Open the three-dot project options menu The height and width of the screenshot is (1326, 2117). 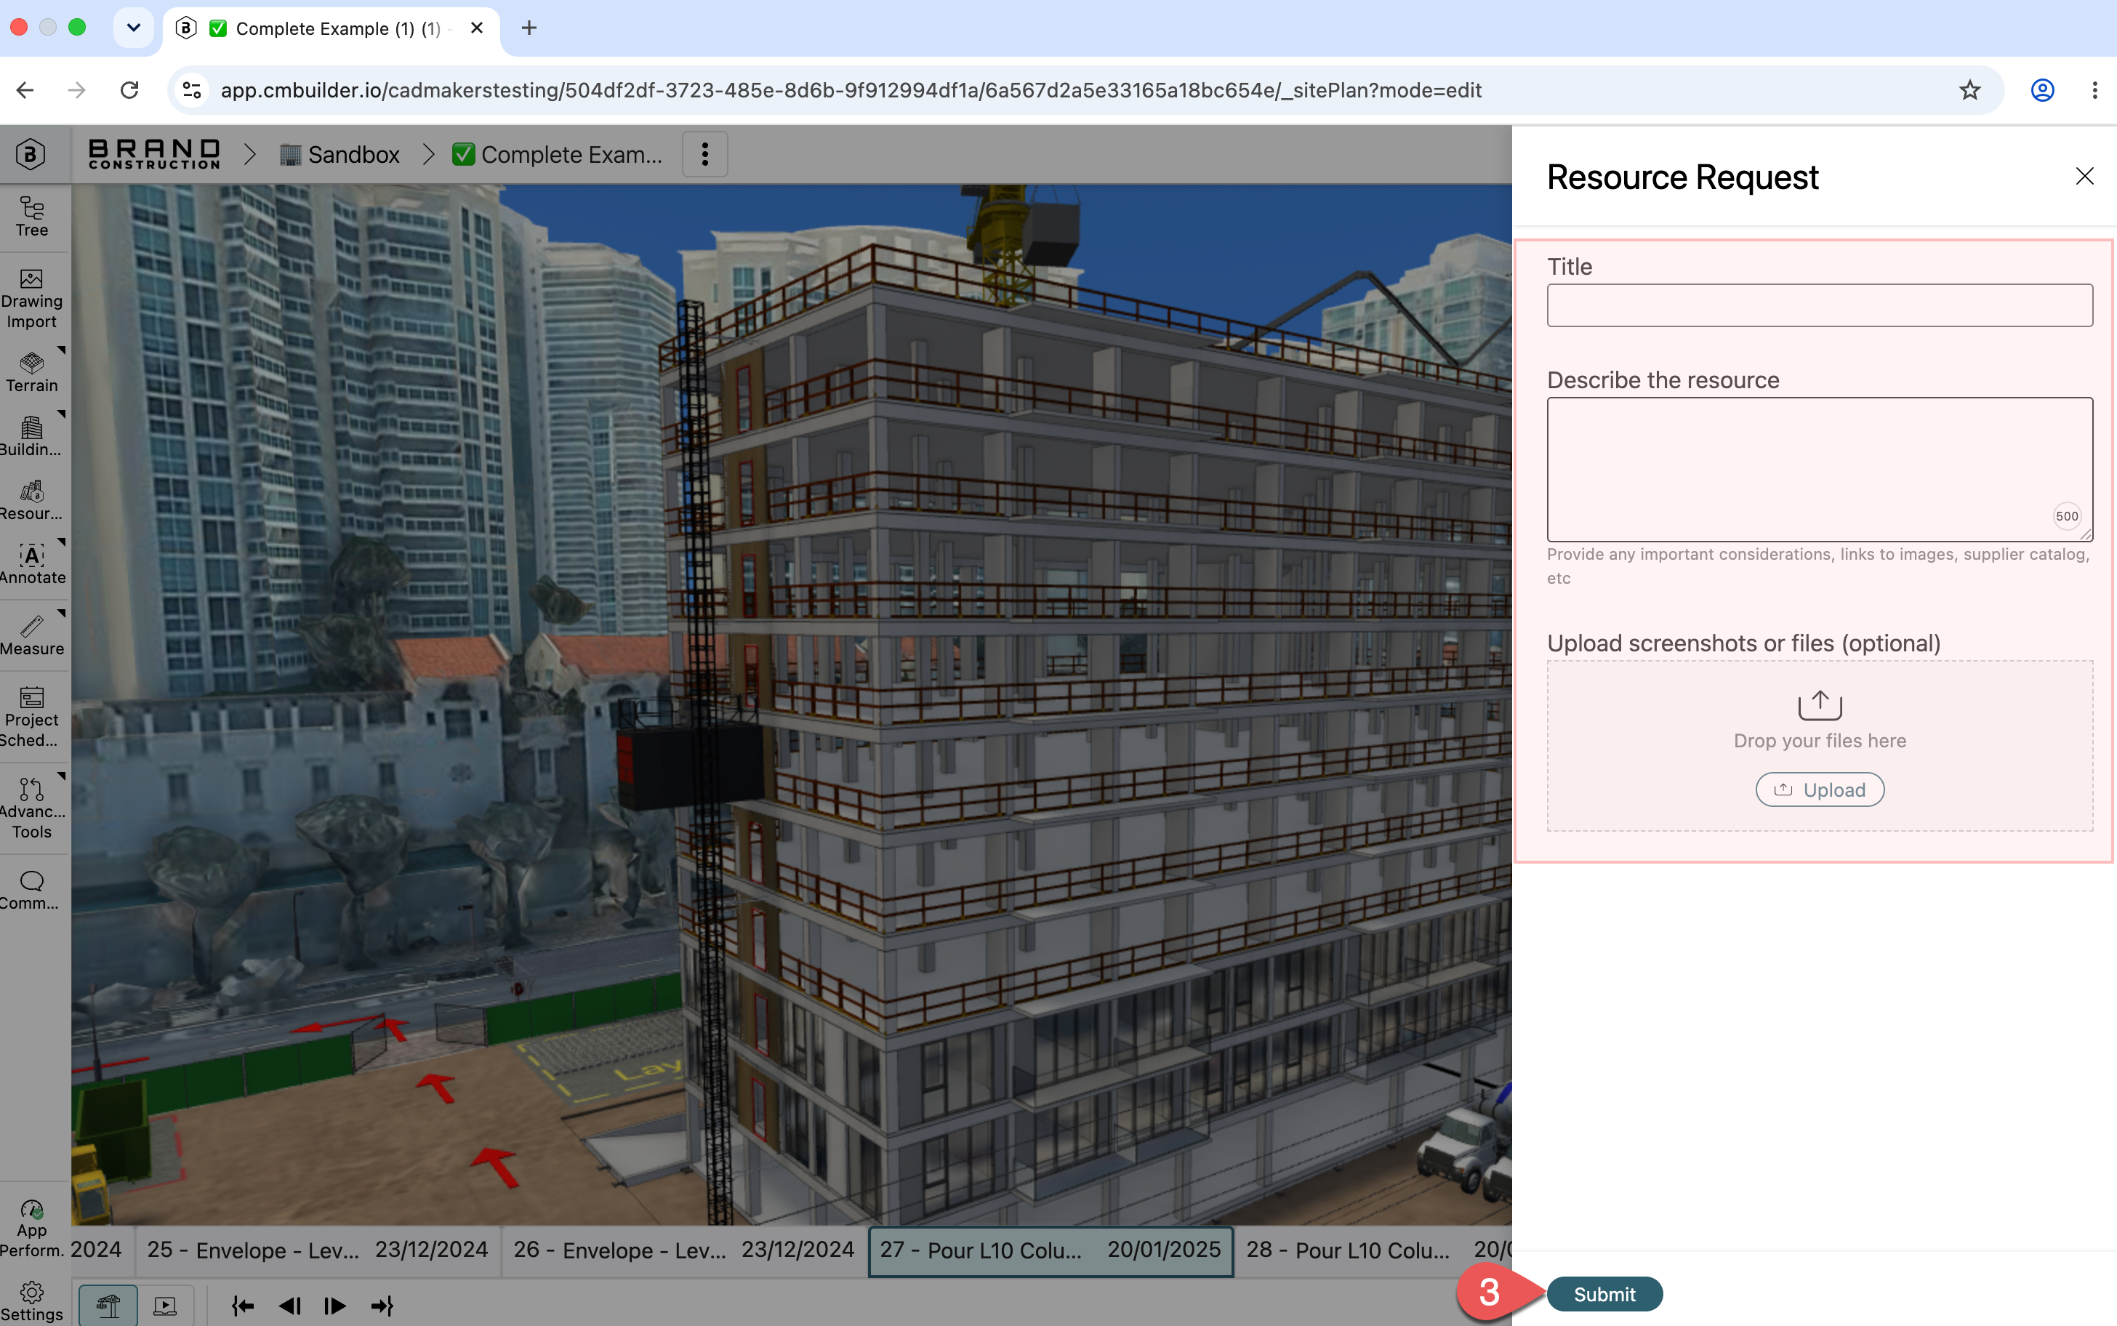click(x=704, y=154)
